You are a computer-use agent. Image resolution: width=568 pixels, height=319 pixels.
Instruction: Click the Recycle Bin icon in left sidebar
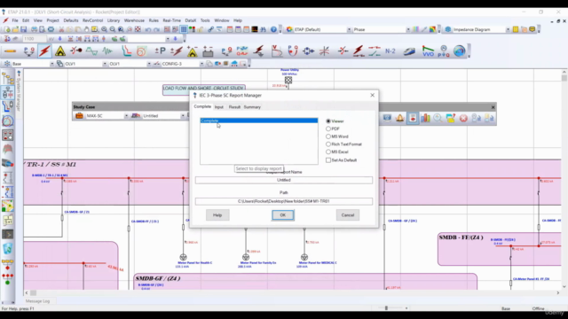(x=8, y=248)
